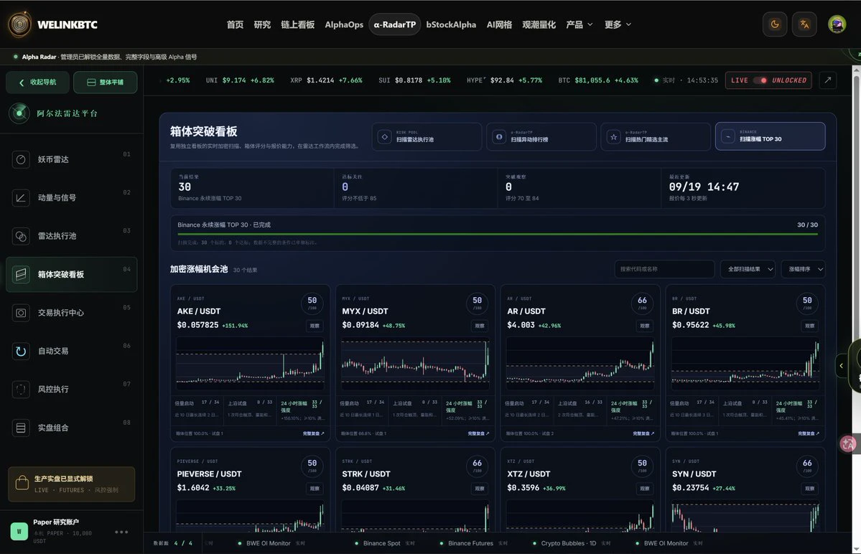Screen dimensions: 861x554
Task: Open 完整复盘 link on BR / USDT card
Action: pos(809,433)
